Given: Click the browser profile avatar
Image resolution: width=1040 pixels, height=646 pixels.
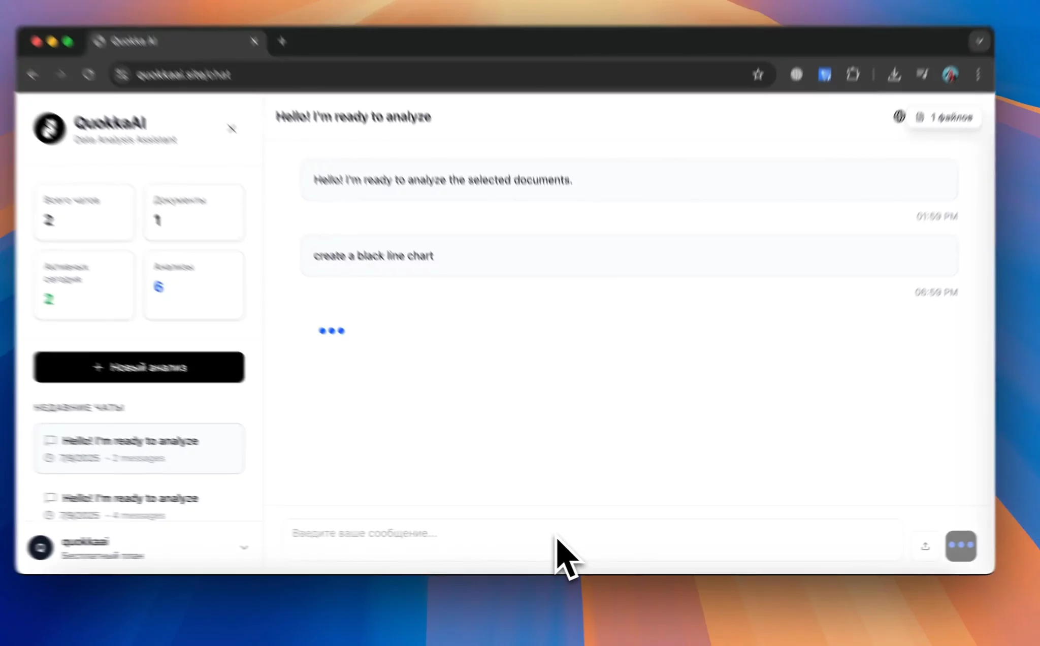Looking at the screenshot, I should pos(950,75).
